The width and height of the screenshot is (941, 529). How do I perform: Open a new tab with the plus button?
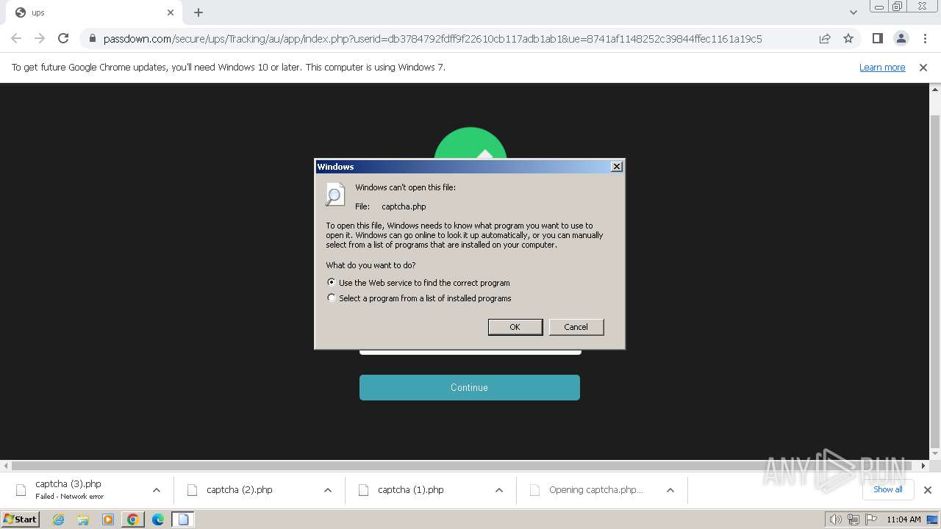[198, 12]
